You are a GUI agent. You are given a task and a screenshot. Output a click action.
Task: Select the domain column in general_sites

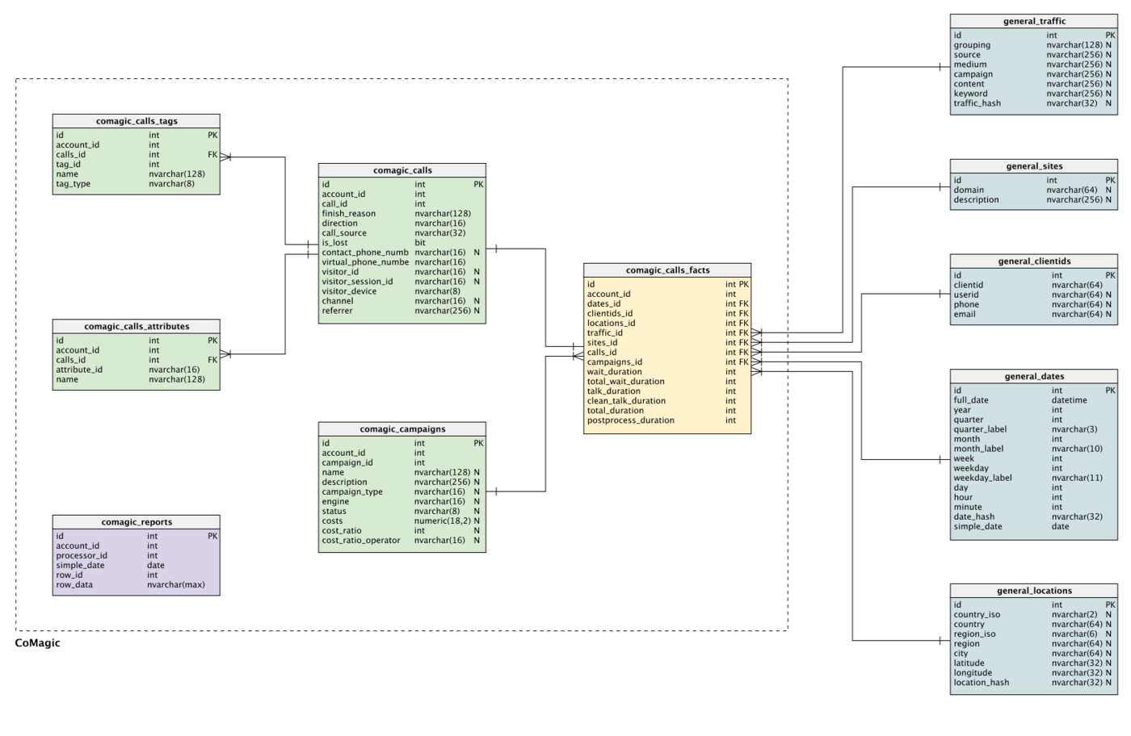pos(1034,190)
